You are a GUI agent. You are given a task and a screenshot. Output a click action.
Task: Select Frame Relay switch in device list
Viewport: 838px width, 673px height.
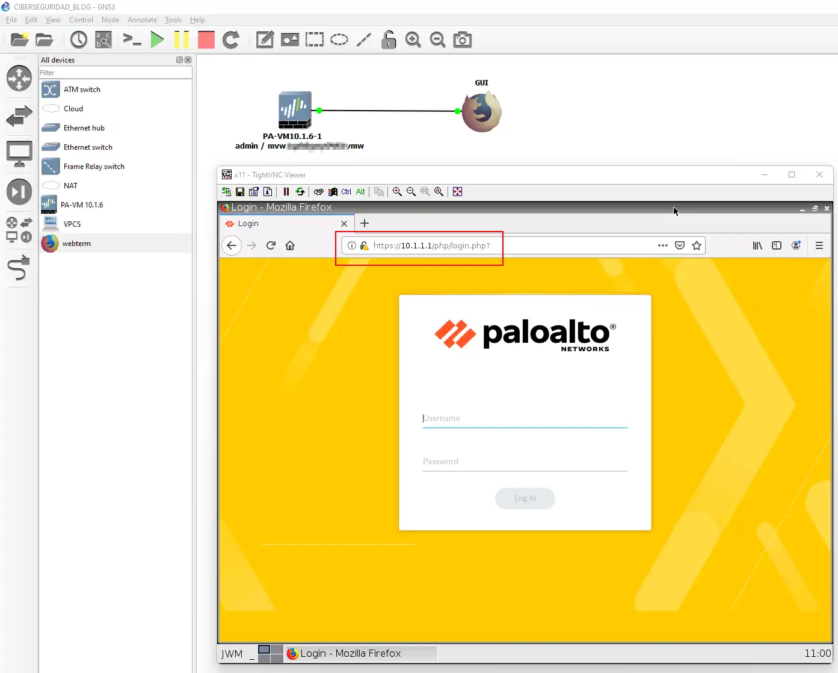pos(116,167)
